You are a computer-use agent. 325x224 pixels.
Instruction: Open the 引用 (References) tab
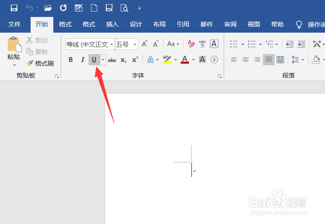[183, 24]
